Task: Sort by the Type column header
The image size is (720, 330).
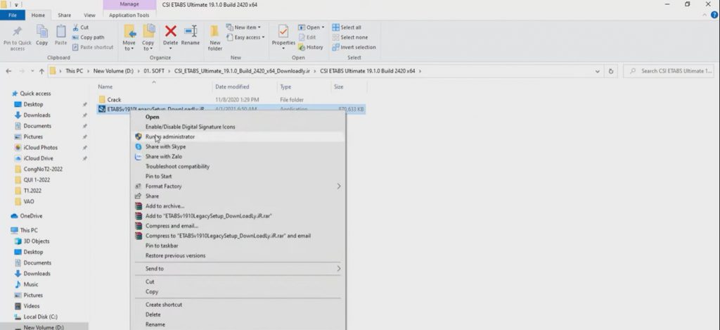Action: (285, 87)
